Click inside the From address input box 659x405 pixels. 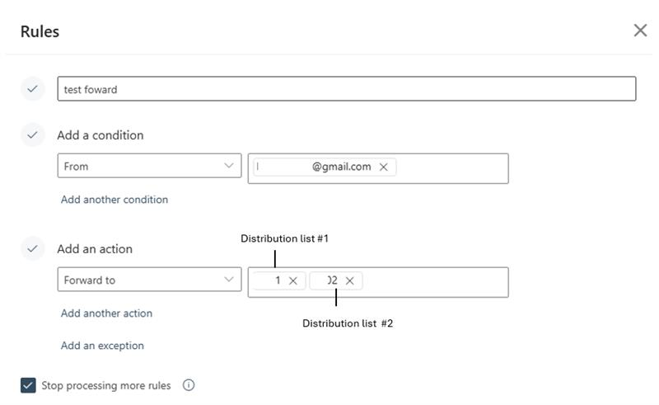[x=451, y=168]
